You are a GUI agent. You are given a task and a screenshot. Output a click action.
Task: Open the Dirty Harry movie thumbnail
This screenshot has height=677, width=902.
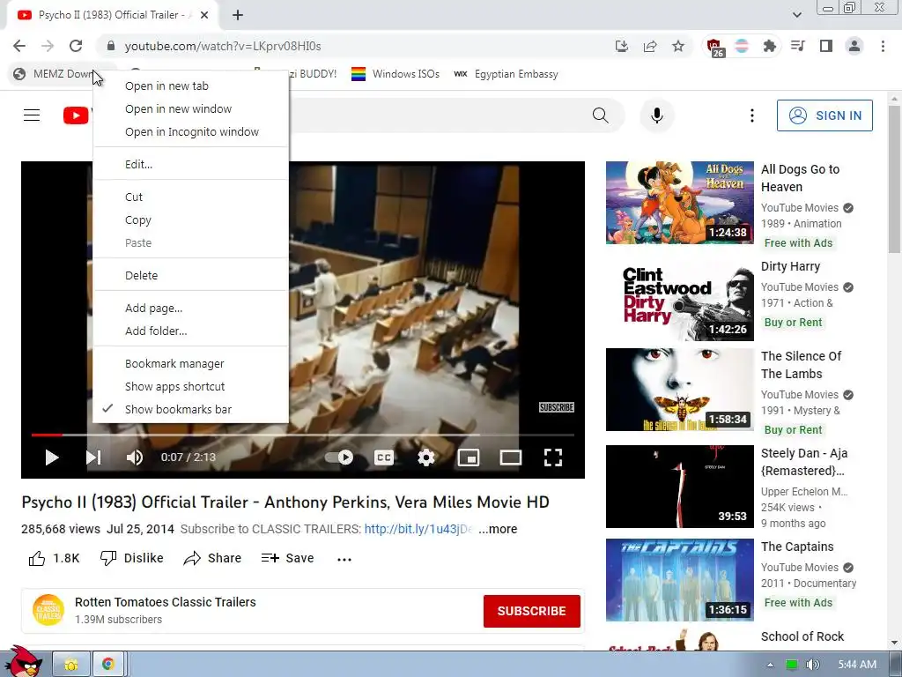679,301
